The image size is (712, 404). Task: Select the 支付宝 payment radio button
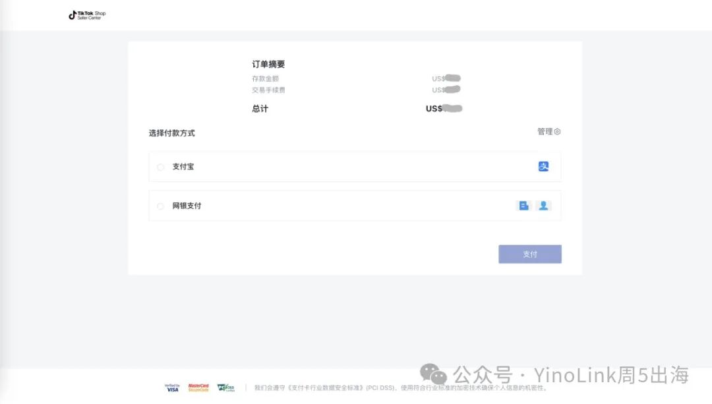(160, 167)
